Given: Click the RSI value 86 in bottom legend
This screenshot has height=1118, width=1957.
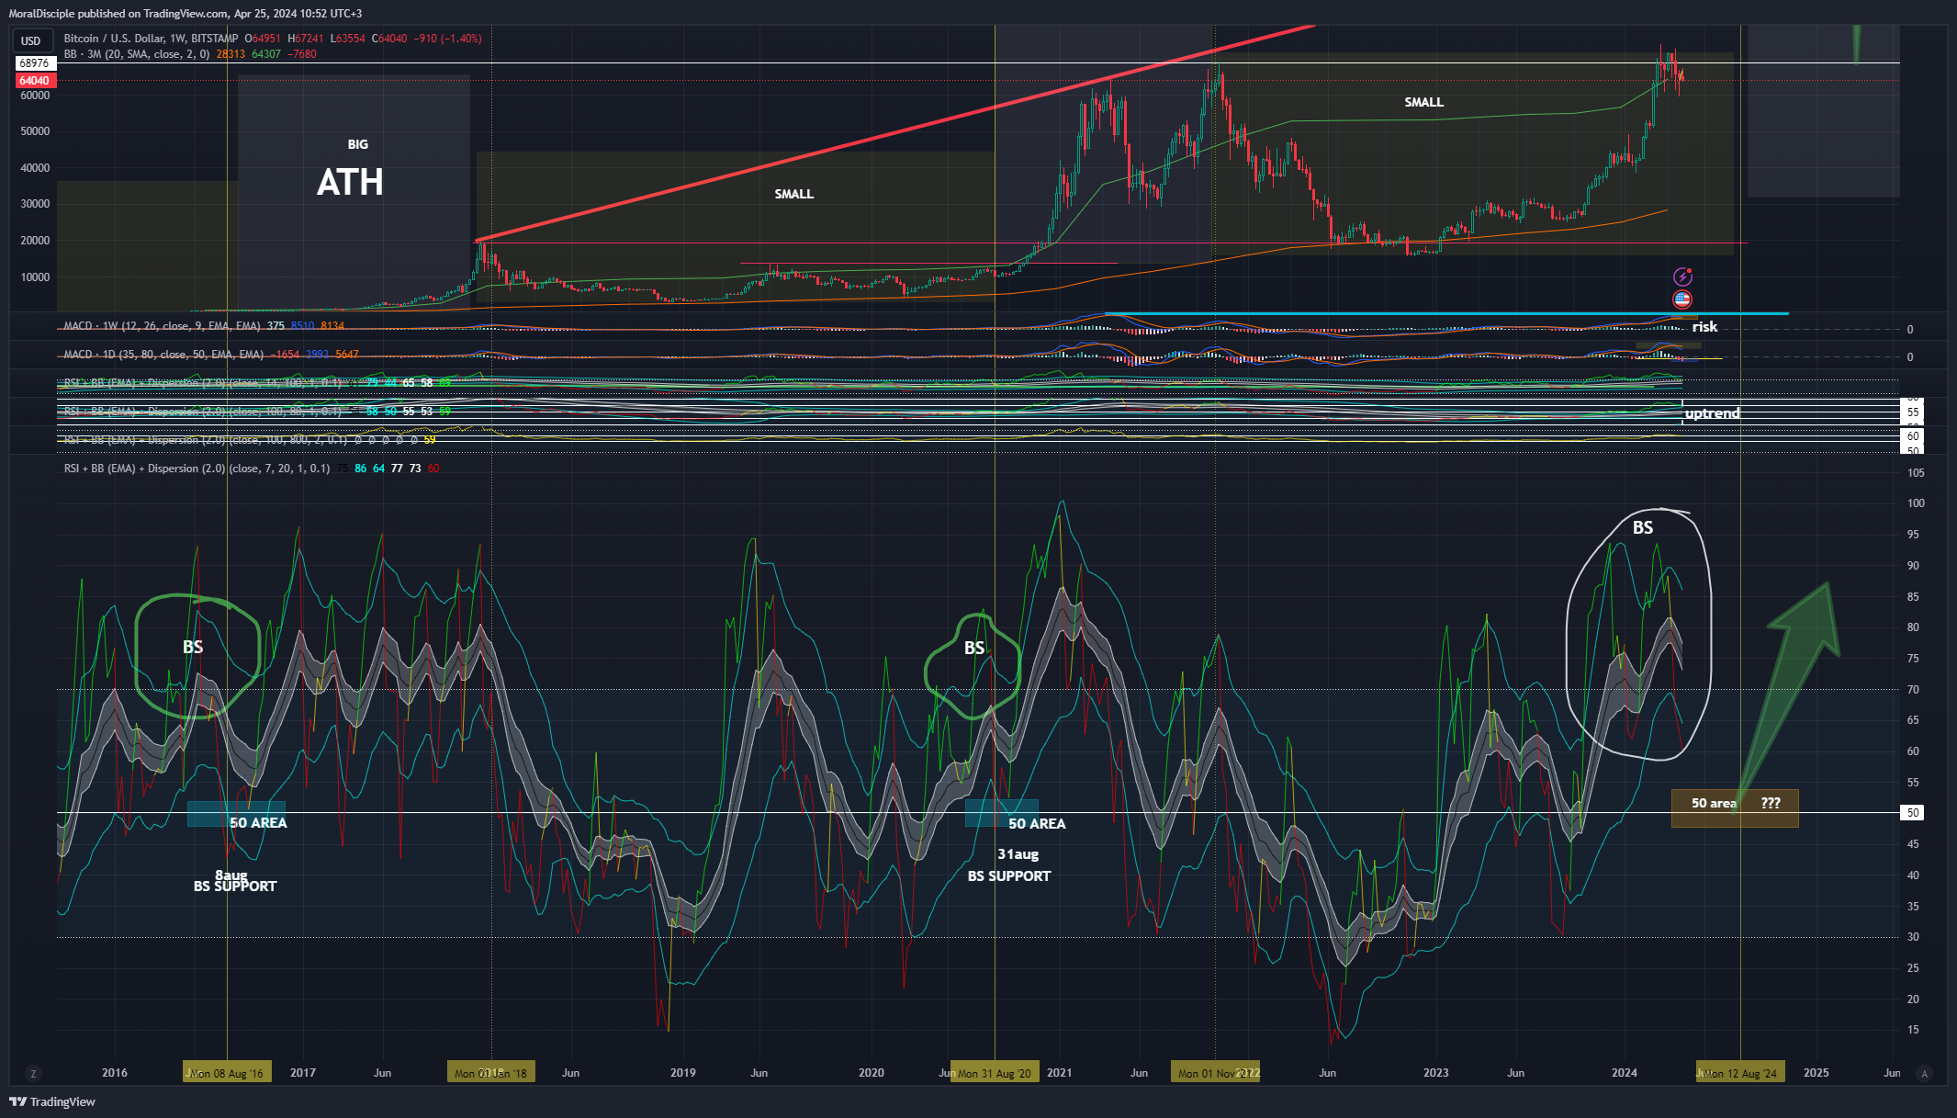Looking at the screenshot, I should (x=361, y=469).
